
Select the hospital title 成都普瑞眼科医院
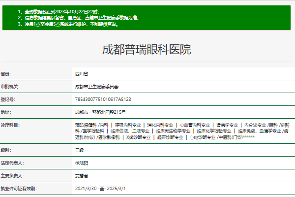(147, 50)
